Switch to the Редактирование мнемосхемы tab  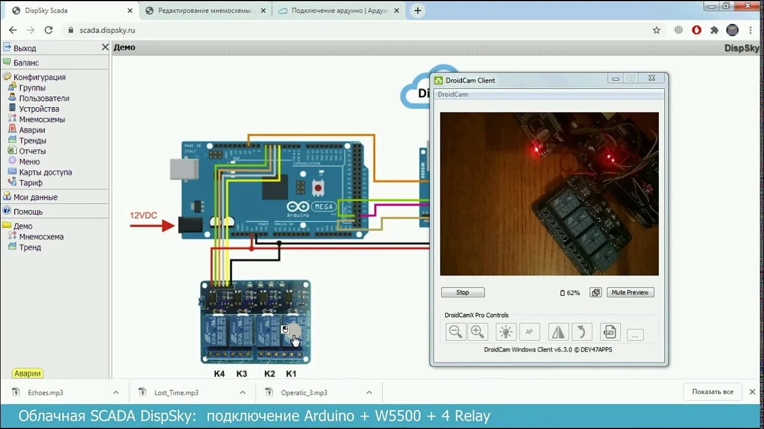tap(206, 11)
